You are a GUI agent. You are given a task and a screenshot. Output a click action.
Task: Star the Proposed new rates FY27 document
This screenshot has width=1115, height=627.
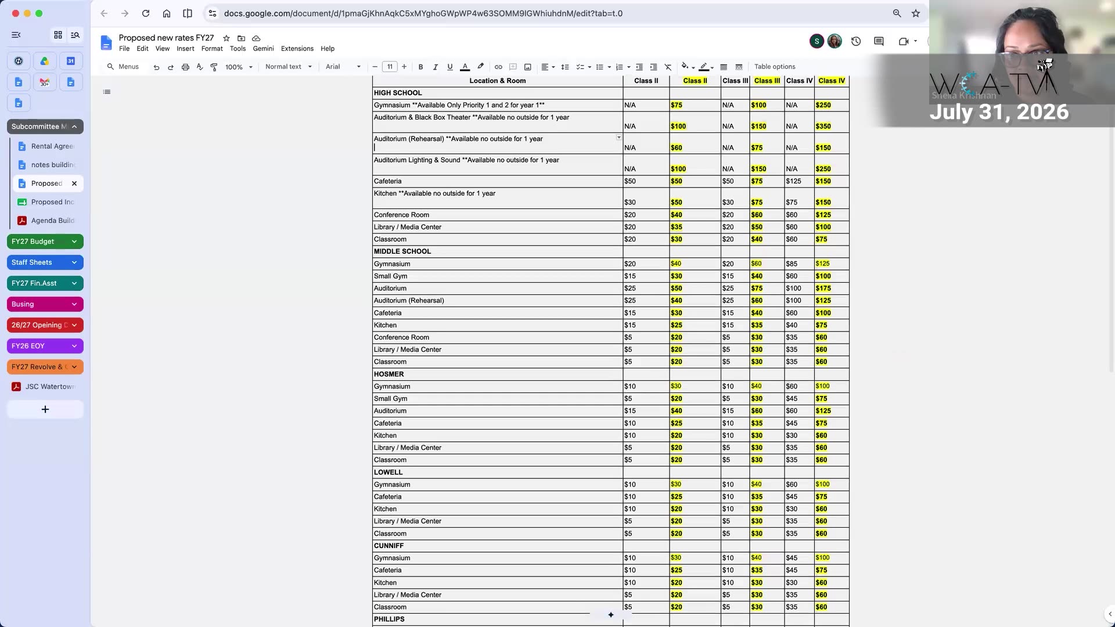tap(226, 38)
